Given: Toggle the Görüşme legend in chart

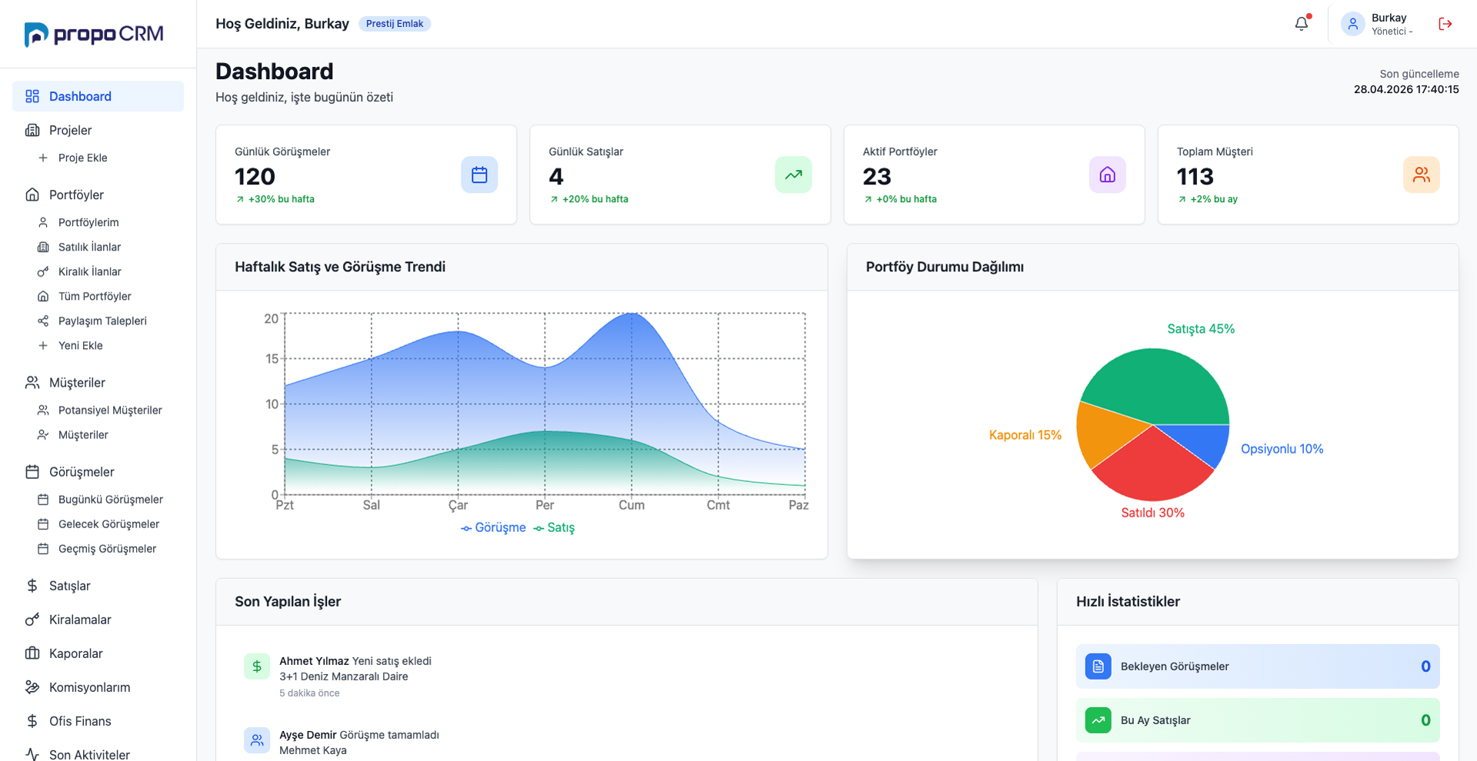Looking at the screenshot, I should coord(493,527).
